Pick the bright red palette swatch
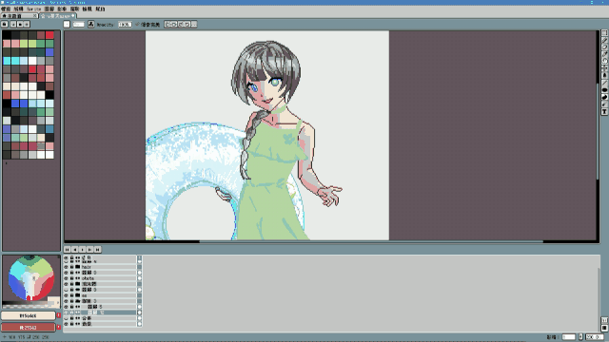The image size is (609, 342). (x=49, y=35)
